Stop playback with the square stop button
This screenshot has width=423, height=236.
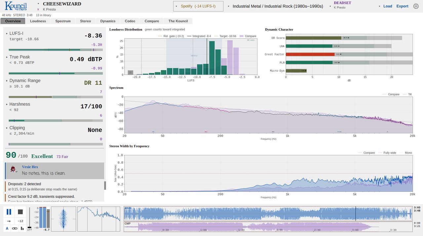pyautogui.click(x=20, y=212)
